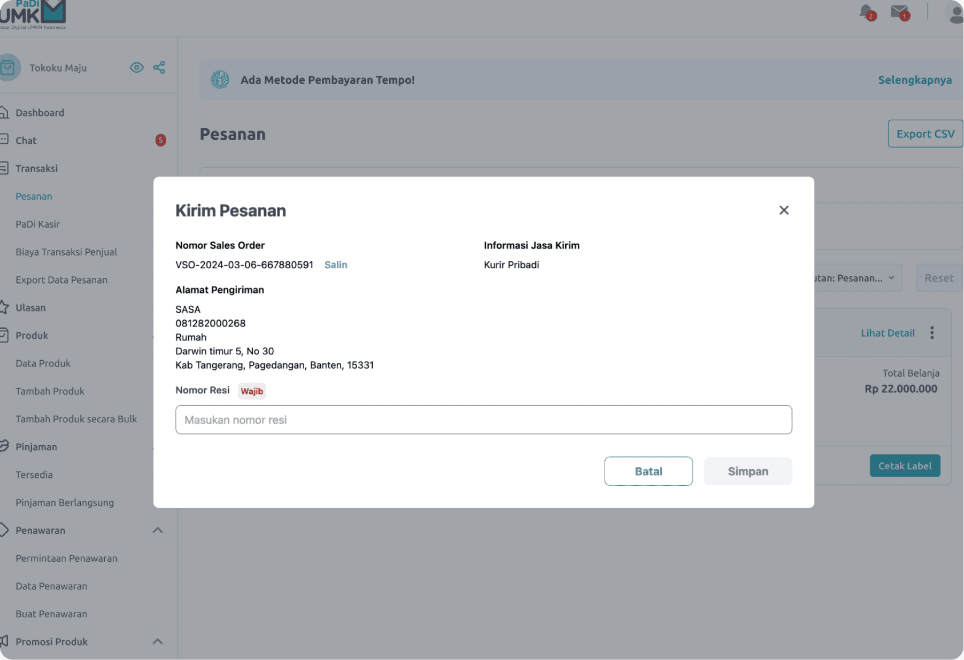Open notifications bell icon

(x=866, y=12)
